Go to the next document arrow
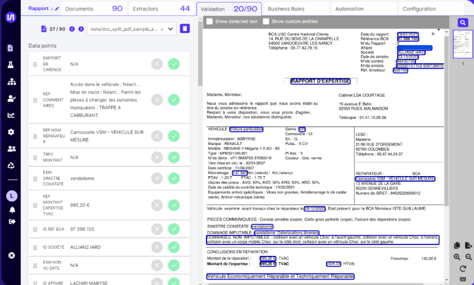 pos(81,29)
